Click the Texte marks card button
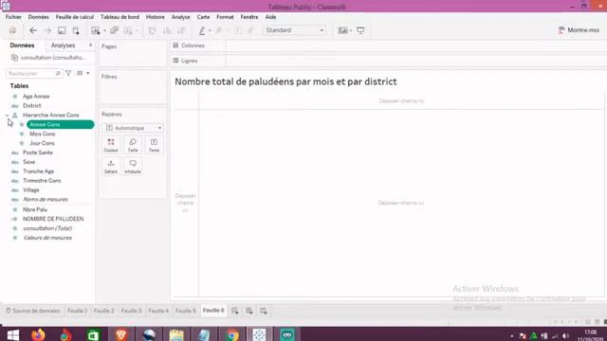 click(x=154, y=145)
